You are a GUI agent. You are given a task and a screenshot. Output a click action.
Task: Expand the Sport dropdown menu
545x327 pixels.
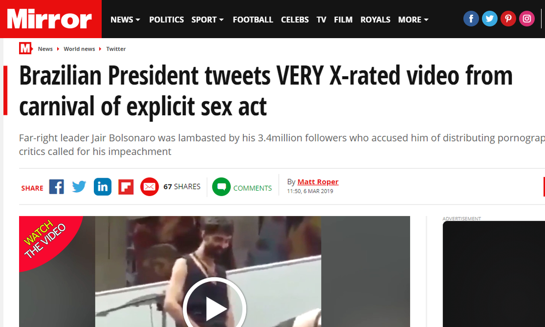[x=207, y=20]
